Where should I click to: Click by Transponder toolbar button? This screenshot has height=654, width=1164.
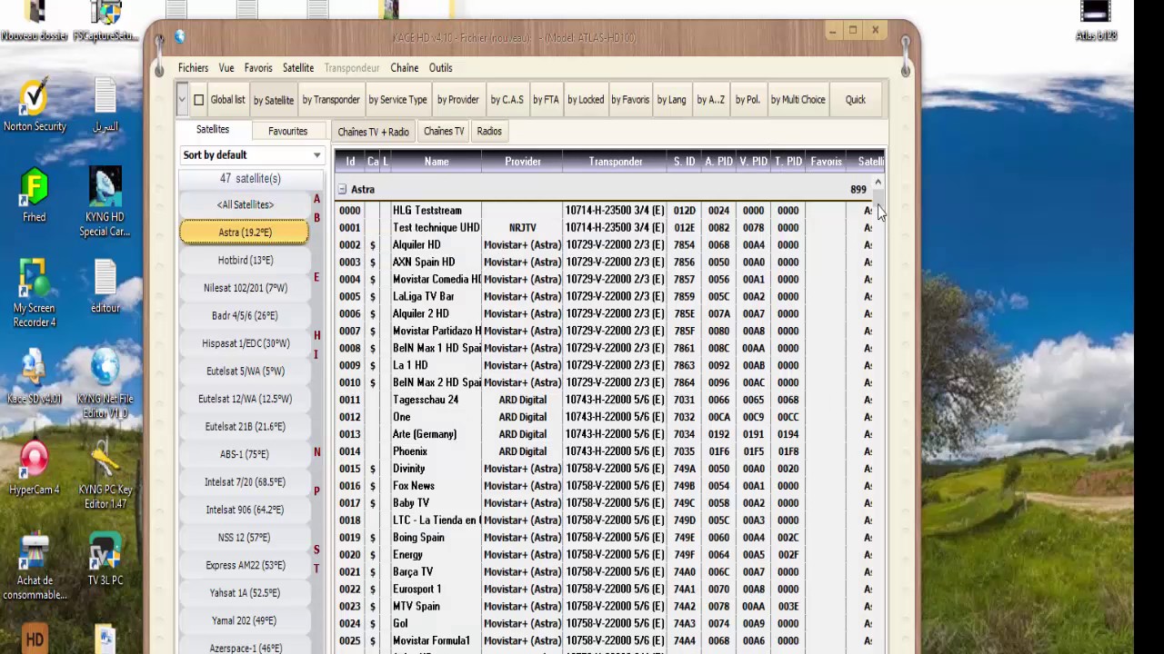(331, 100)
